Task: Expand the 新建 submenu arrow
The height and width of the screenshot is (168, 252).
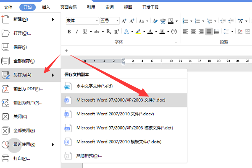Action: [53, 19]
